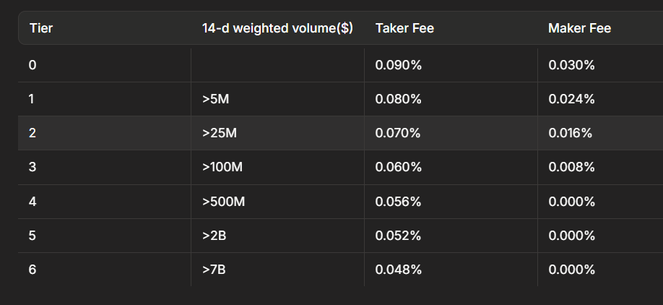Select the 0.056% taker fee cell

tap(398, 202)
